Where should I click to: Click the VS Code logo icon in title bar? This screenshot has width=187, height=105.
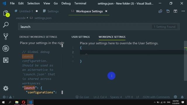click(x=4, y=3)
